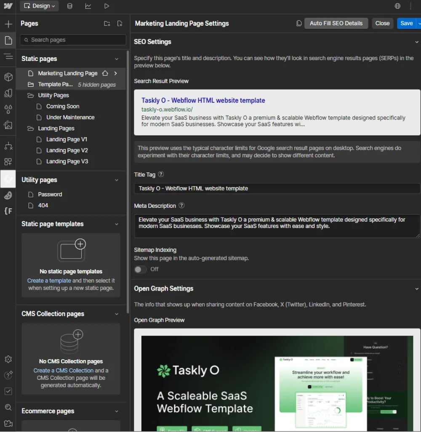
Task: Open the Settings gear icon in sidebar
Action: pos(8,359)
